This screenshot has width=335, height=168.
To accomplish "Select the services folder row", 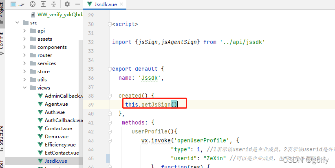I will pyautogui.click(x=44, y=63).
